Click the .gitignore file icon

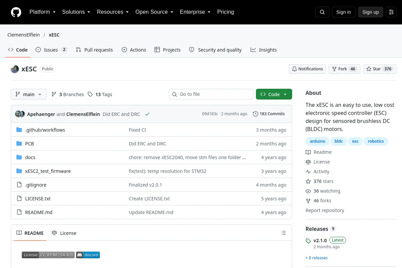[19, 185]
